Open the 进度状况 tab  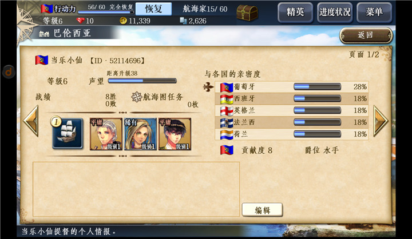[x=335, y=12]
